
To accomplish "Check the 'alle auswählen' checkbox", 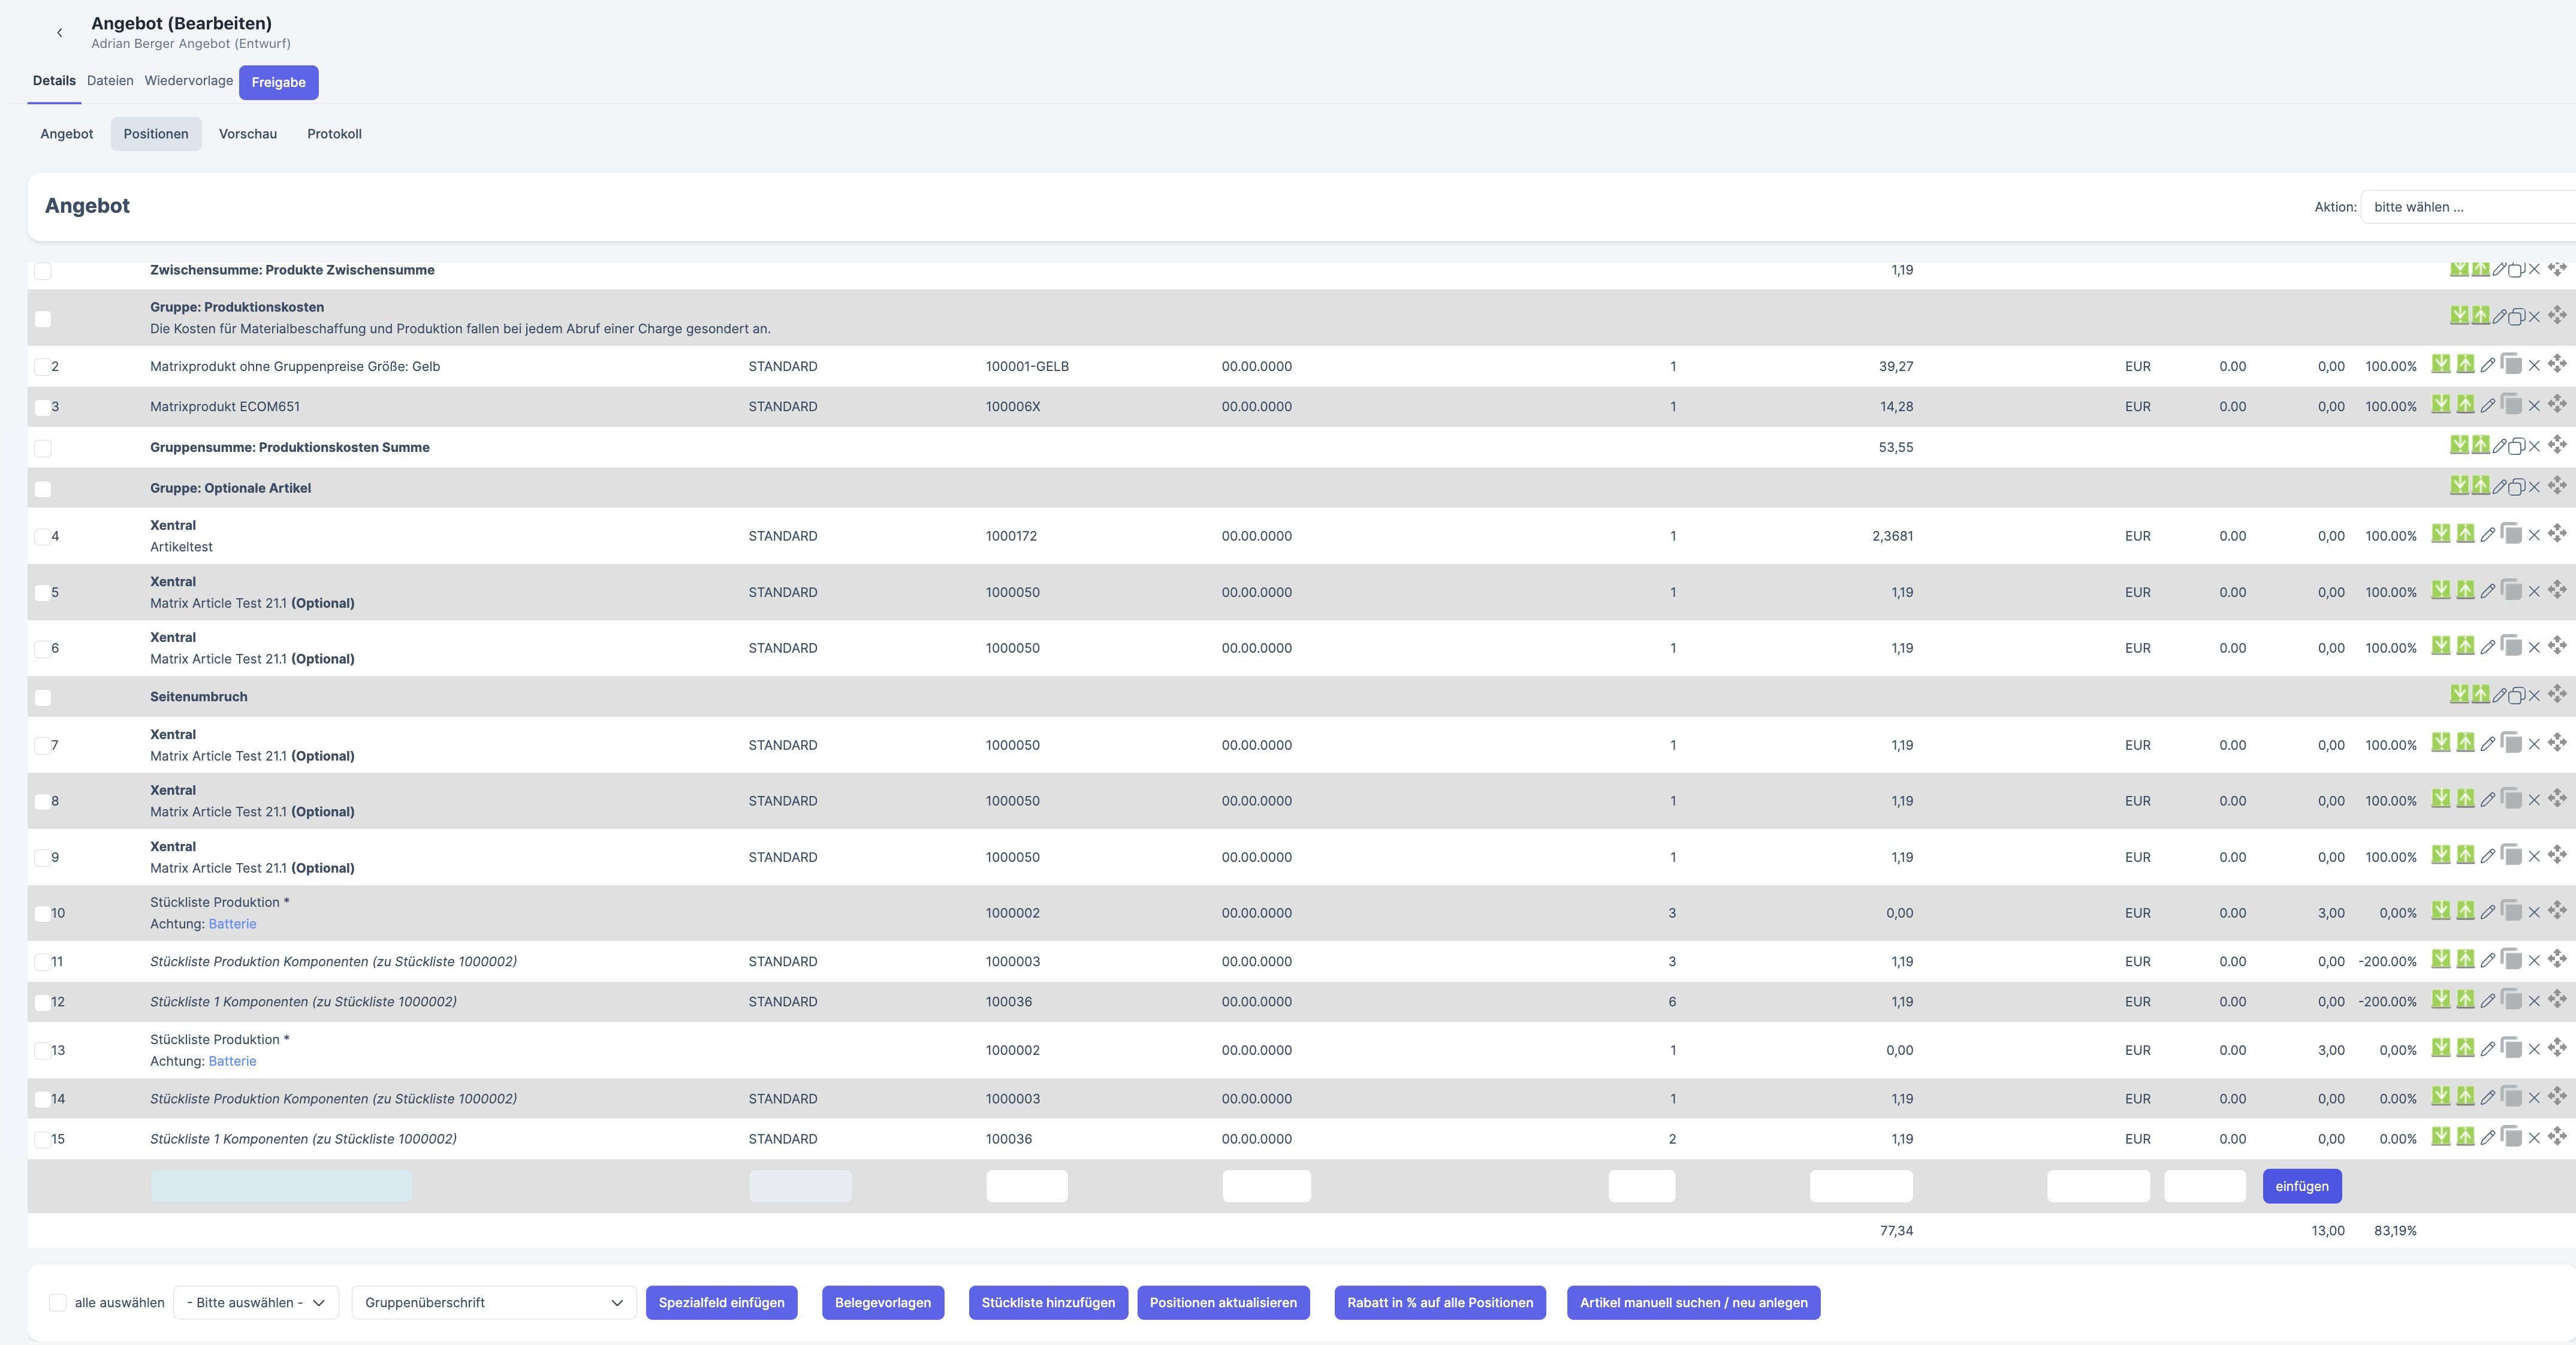I will click(x=58, y=1302).
